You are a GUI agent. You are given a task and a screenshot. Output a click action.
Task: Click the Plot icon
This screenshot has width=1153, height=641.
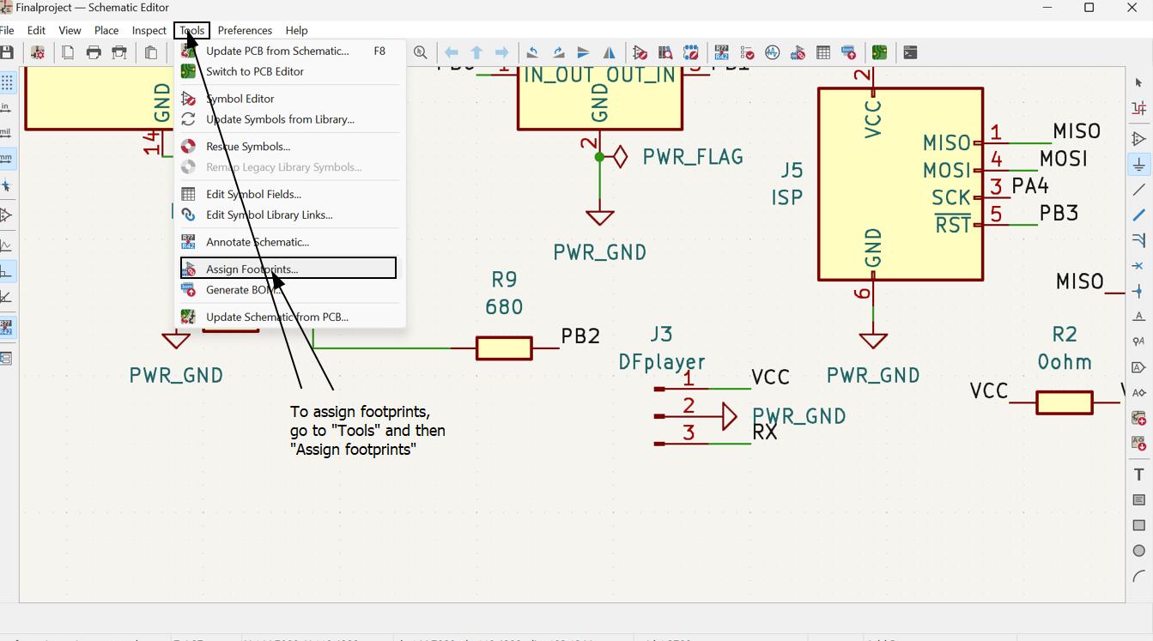click(119, 52)
